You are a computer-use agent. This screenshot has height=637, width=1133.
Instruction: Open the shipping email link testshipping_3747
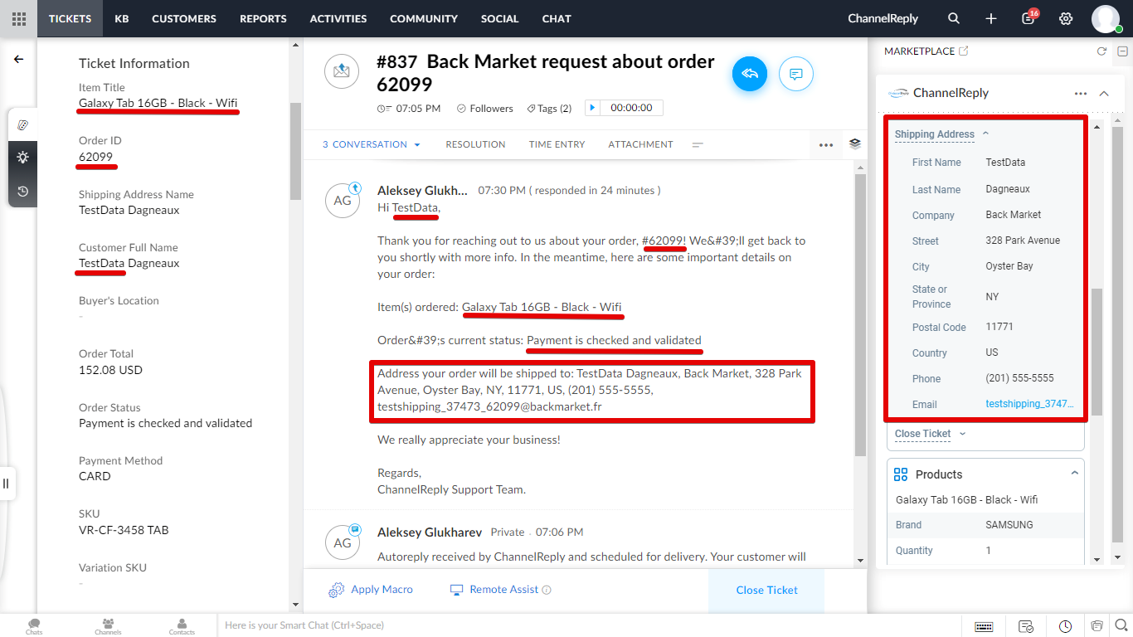click(x=1029, y=404)
